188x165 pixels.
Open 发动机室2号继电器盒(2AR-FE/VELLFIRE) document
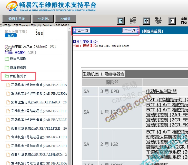coord(39,120)
